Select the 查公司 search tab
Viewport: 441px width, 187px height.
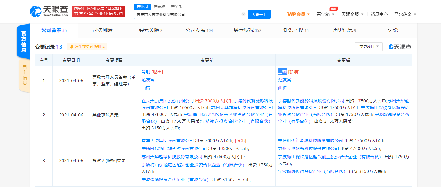pyautogui.click(x=142, y=7)
